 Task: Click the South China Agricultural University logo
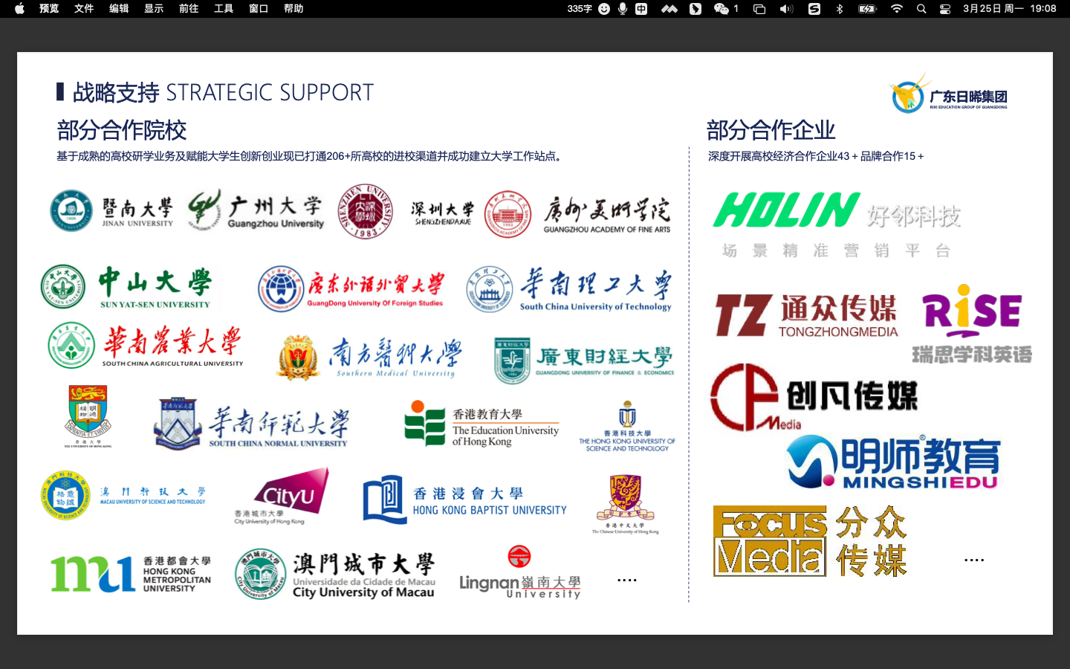pos(146,346)
